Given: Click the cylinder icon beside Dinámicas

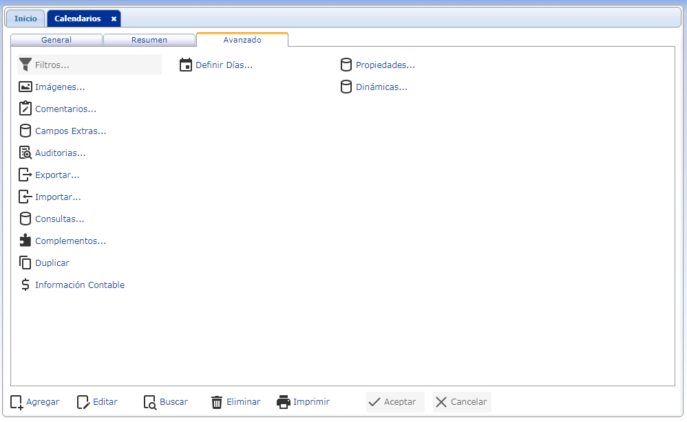Looking at the screenshot, I should [x=346, y=87].
